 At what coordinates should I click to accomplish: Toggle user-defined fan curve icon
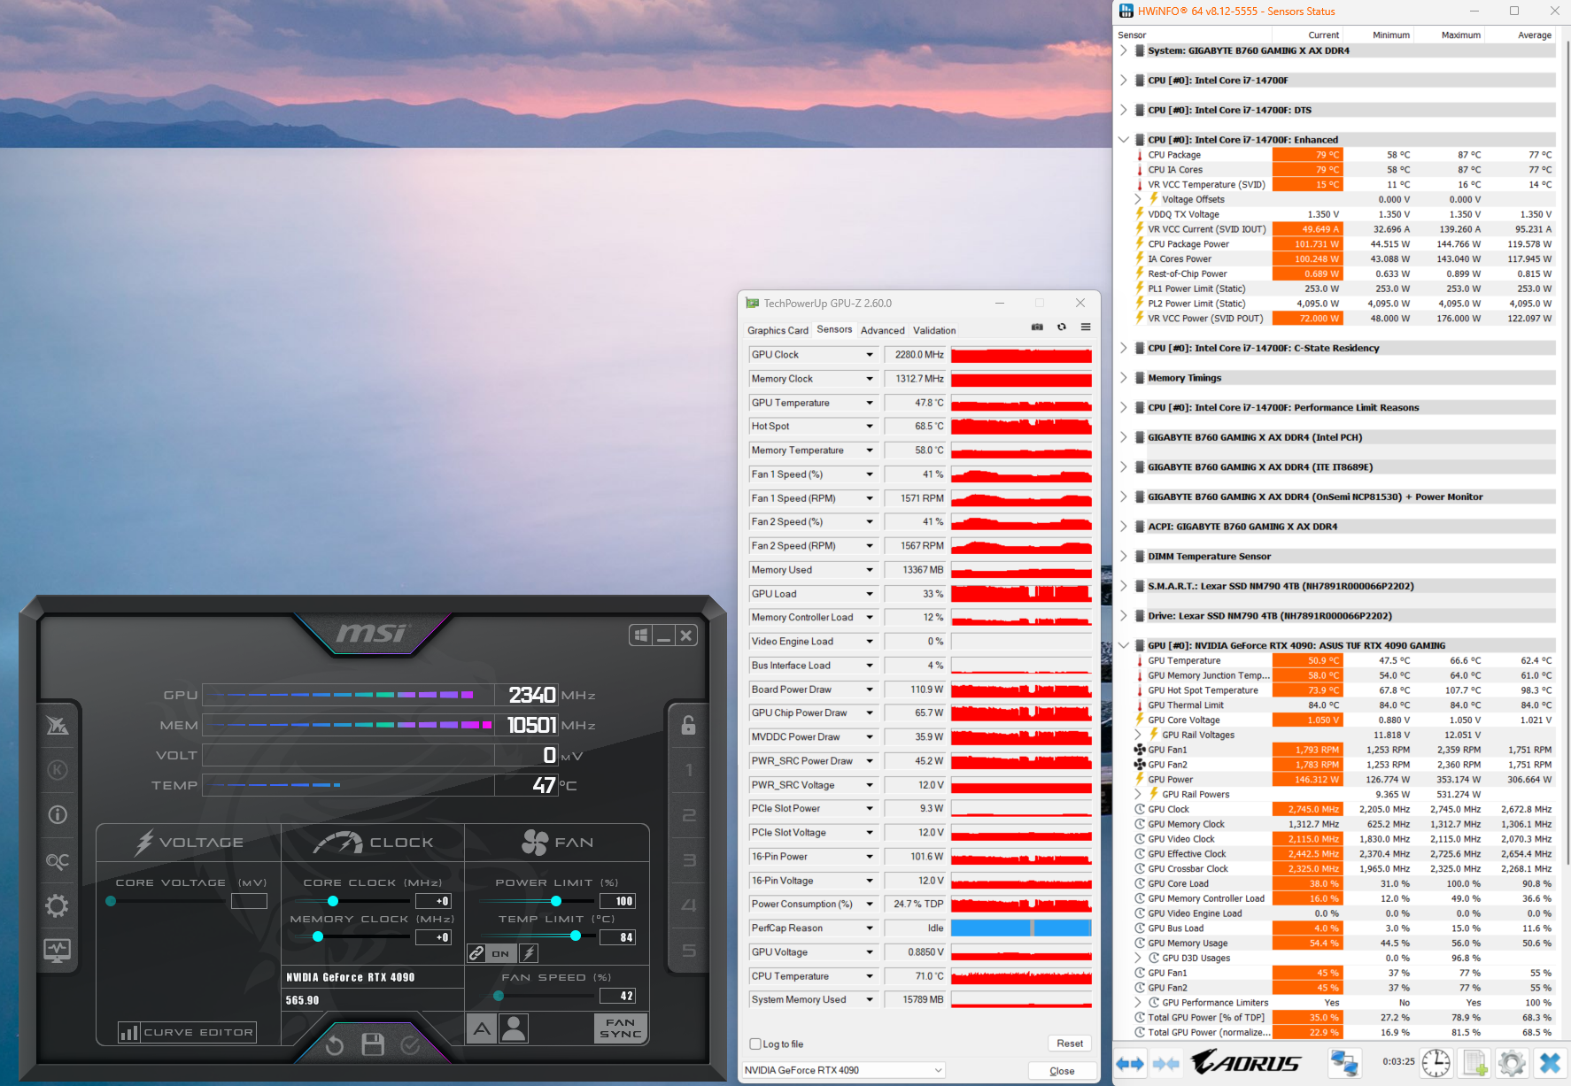pos(514,1028)
